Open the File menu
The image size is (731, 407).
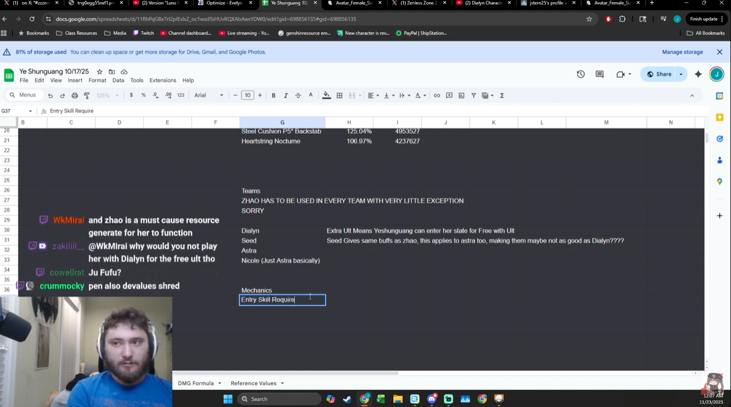coord(24,80)
